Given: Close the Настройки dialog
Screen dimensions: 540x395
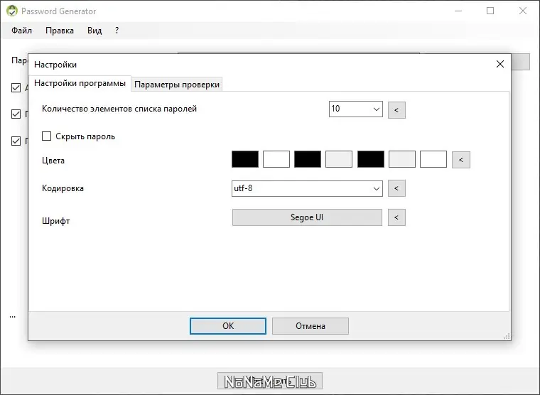Looking at the screenshot, I should (x=500, y=64).
